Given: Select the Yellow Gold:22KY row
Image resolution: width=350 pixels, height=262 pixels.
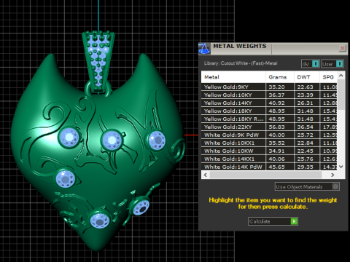Looking at the screenshot, I should point(269,127).
